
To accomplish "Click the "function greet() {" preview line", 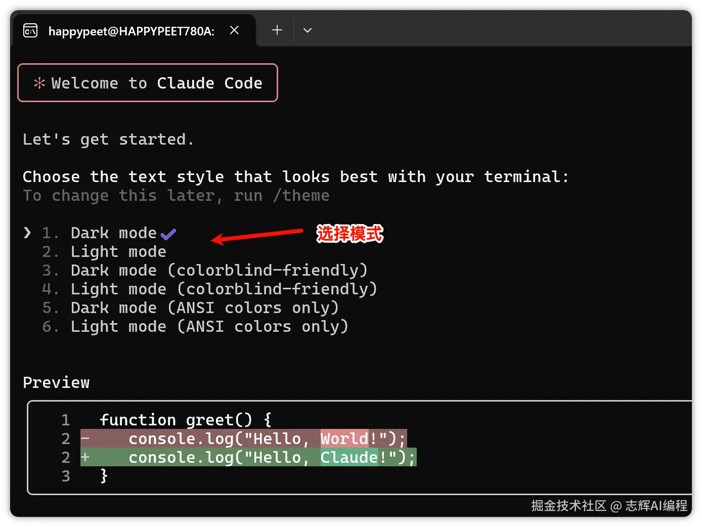I will click(186, 420).
